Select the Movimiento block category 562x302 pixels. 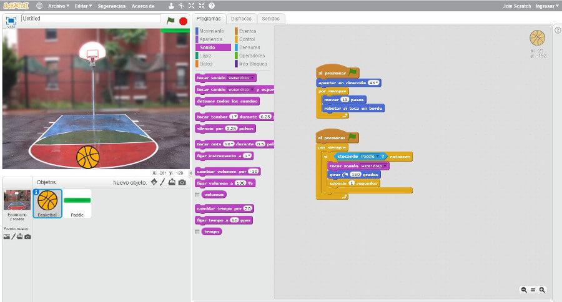212,31
